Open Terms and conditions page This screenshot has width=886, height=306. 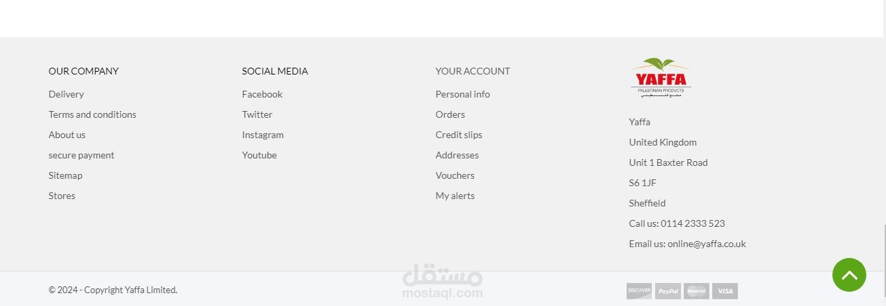(92, 114)
